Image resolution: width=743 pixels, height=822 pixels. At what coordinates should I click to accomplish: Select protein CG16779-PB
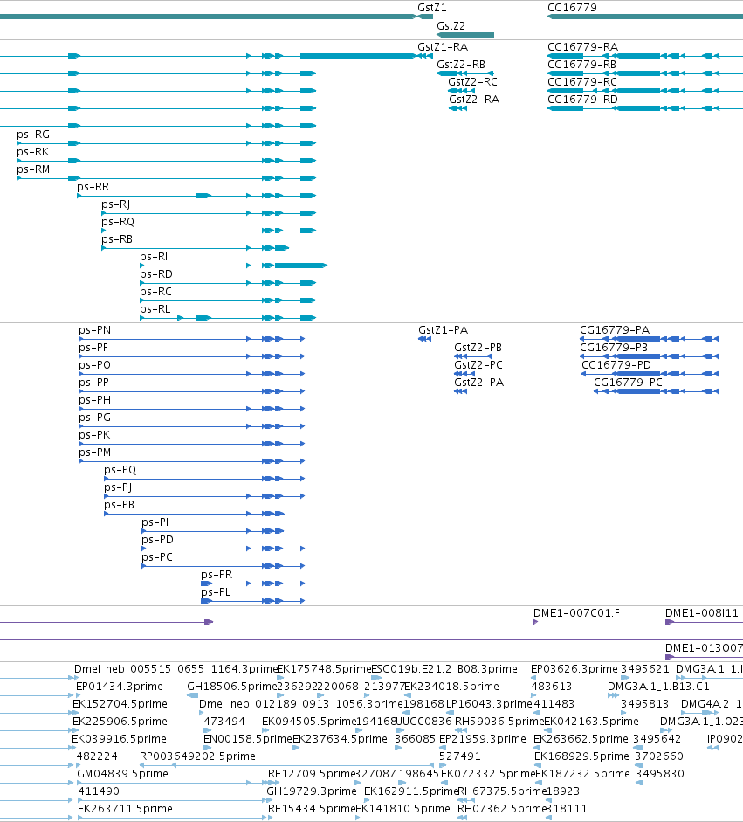pos(614,348)
